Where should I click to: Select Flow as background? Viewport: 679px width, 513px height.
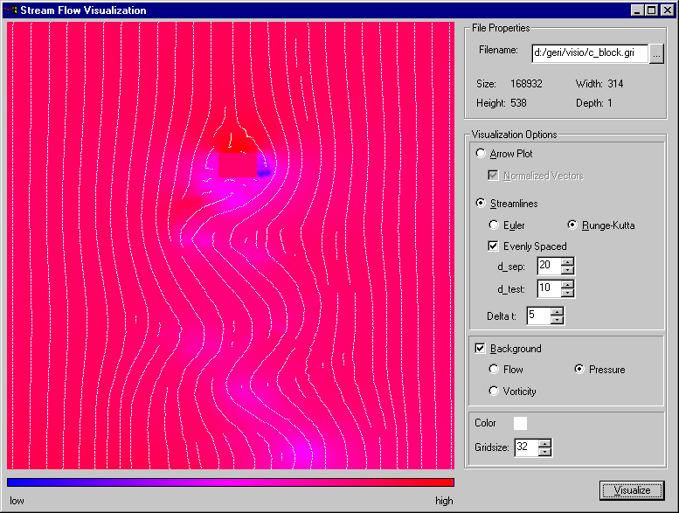tap(495, 370)
